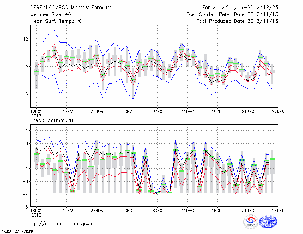The image size is (303, 234).
Task: Click the -5 label on precipitation y-axis
Action: (25, 207)
